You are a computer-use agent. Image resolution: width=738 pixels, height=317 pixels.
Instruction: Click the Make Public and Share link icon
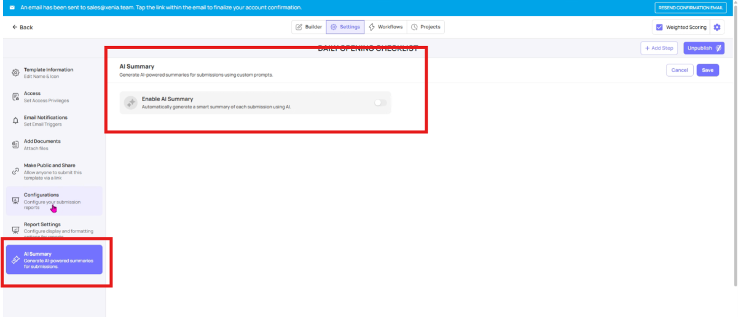click(15, 171)
